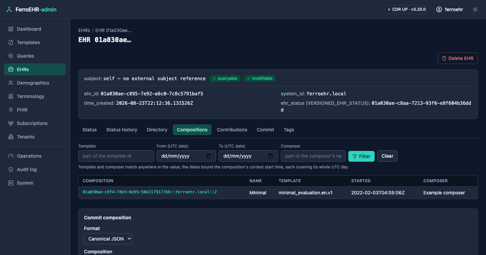This screenshot has height=255, width=486.
Task: Click the COMPOSITION column header
Action: (98, 181)
